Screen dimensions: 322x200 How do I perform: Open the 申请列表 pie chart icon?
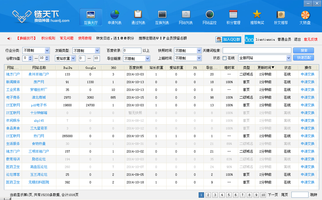[x=114, y=14]
